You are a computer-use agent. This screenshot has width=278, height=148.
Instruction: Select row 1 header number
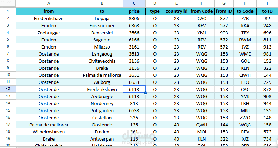pyautogui.click(x=8, y=11)
